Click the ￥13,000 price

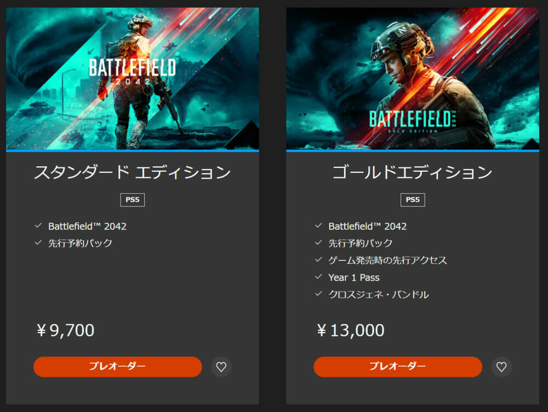point(350,330)
